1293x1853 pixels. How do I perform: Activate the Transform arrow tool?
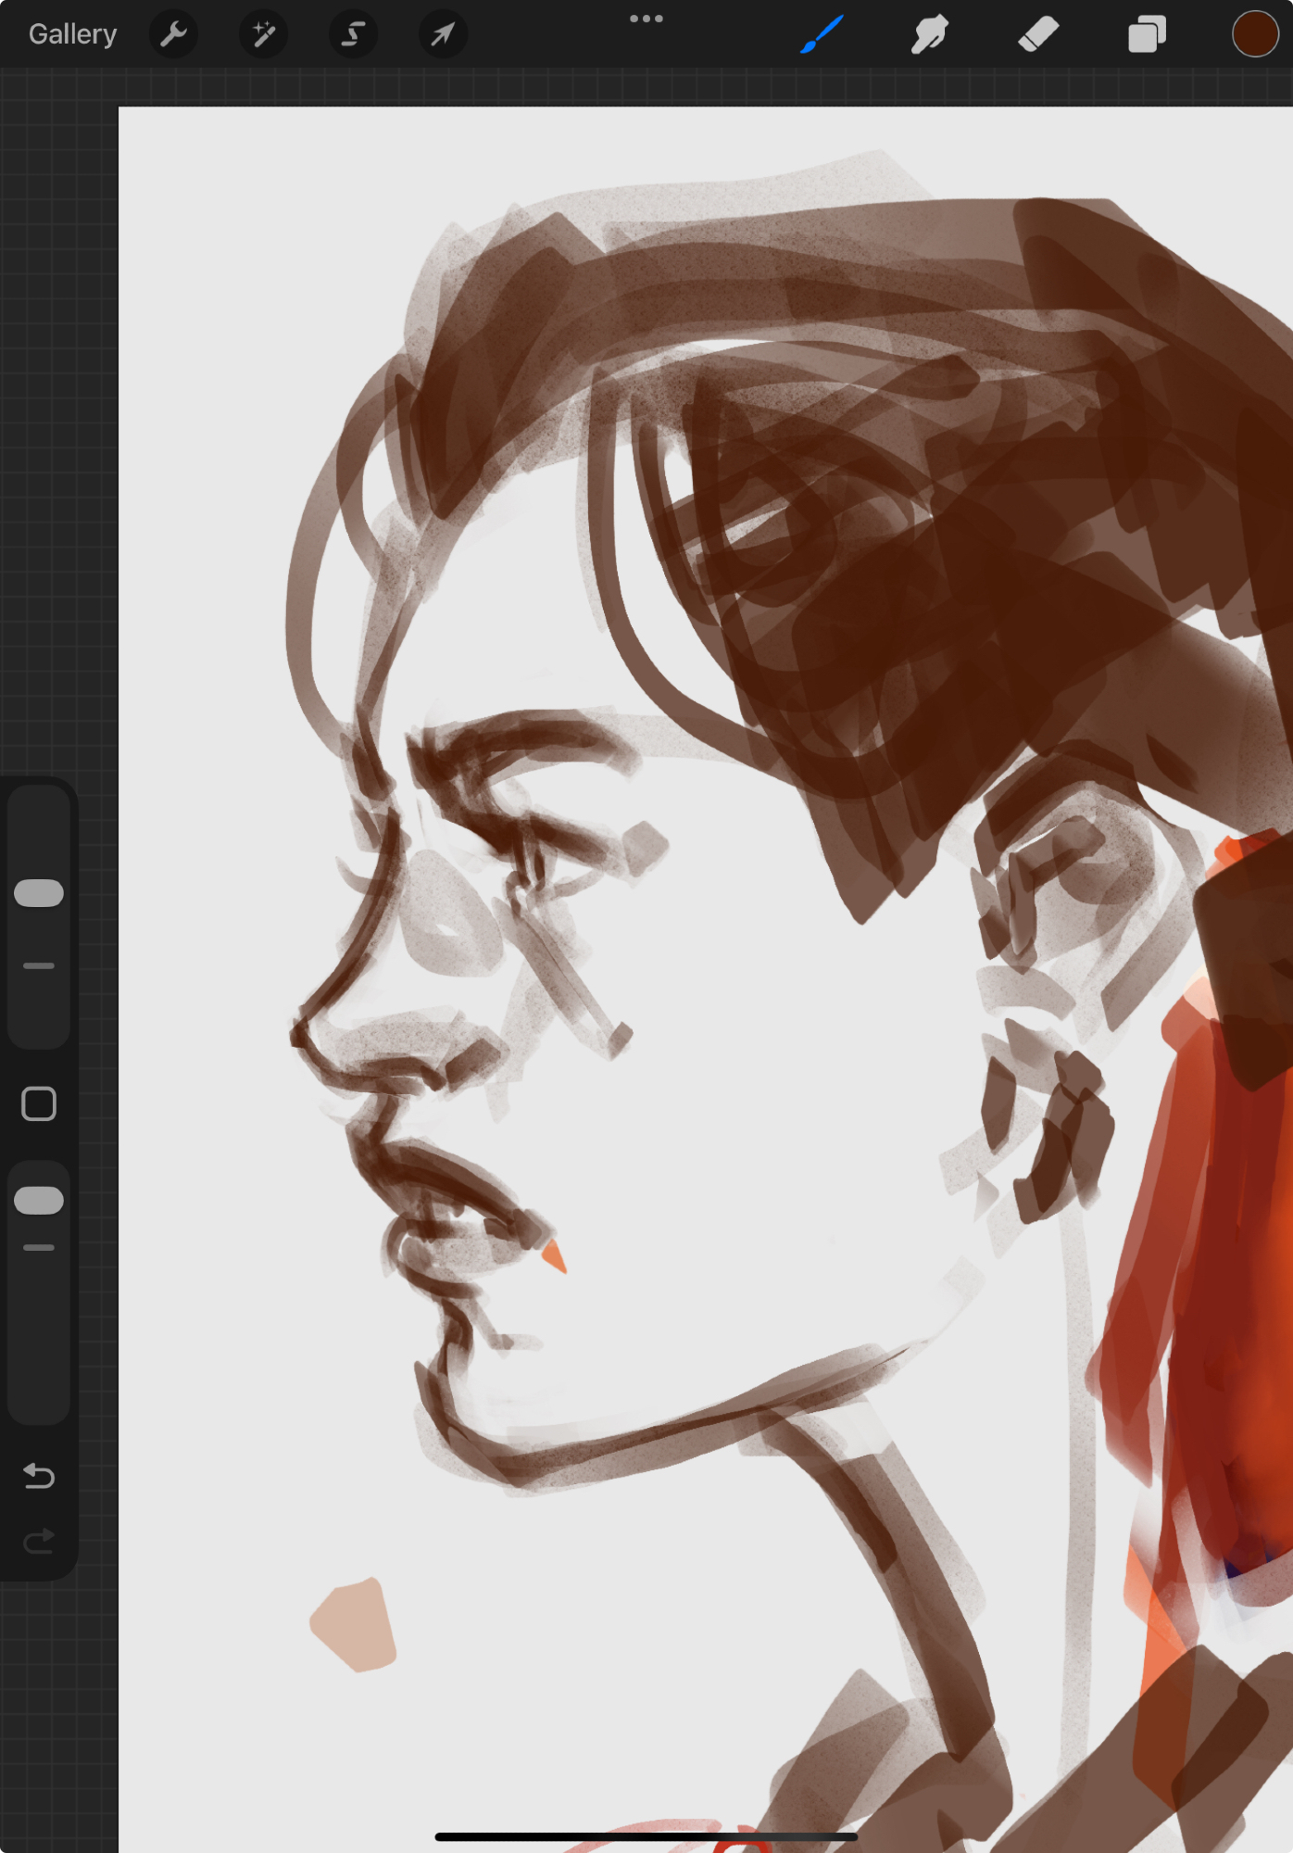tap(443, 35)
